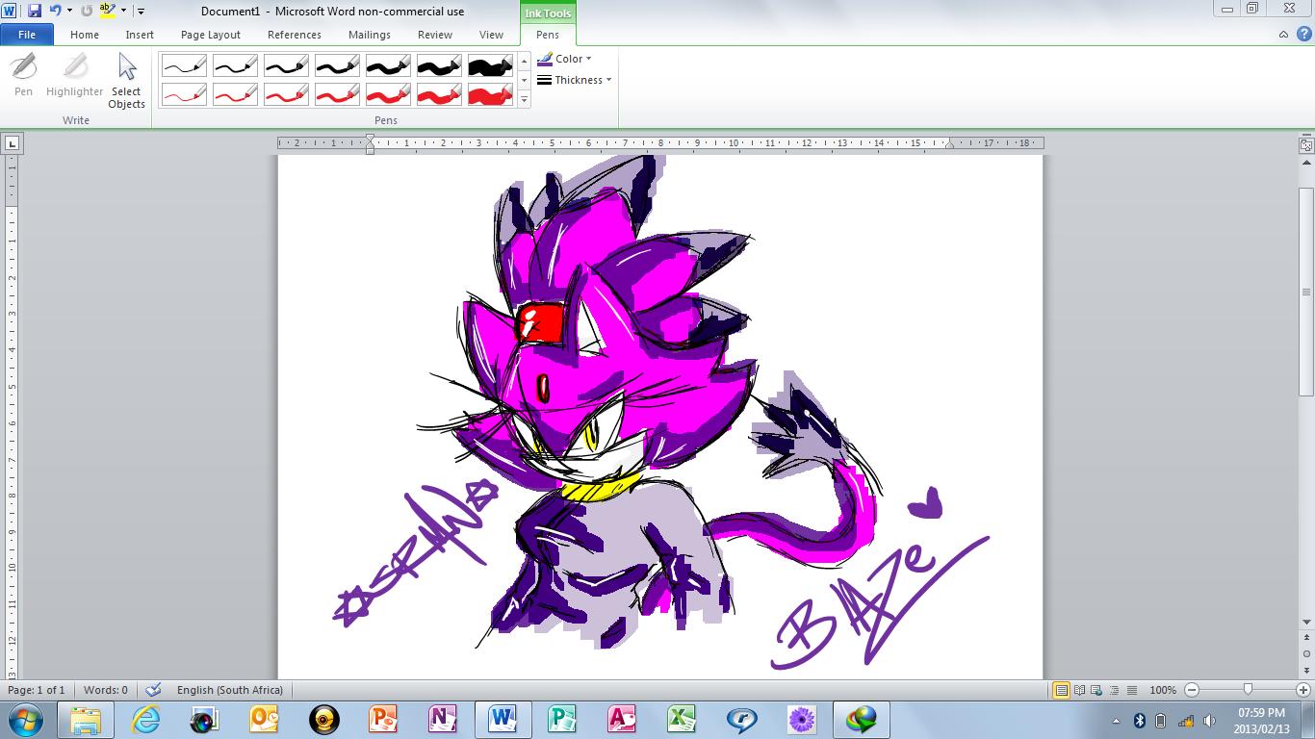Open OneNote from the taskbar
This screenshot has width=1315, height=739.
443,720
